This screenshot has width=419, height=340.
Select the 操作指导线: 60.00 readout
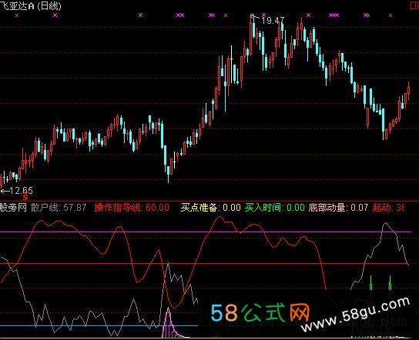pyautogui.click(x=132, y=208)
